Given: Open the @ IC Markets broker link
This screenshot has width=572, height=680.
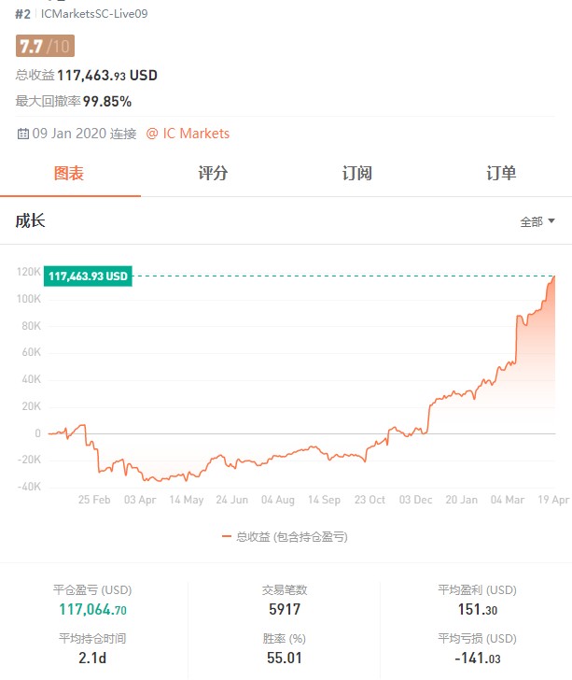Looking at the screenshot, I should 188,134.
